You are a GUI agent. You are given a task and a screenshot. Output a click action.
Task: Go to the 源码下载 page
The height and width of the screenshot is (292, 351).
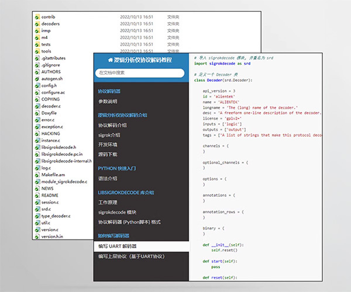(x=108, y=154)
